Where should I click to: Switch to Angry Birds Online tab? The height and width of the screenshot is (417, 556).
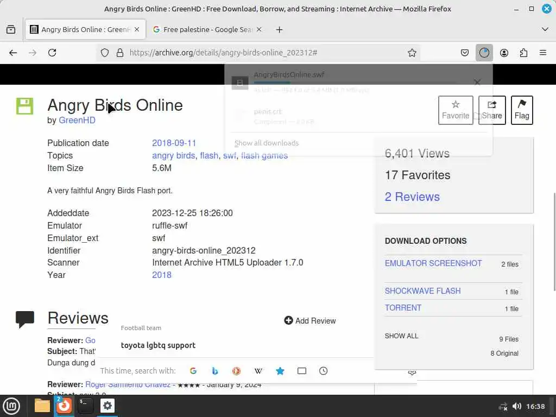(85, 29)
